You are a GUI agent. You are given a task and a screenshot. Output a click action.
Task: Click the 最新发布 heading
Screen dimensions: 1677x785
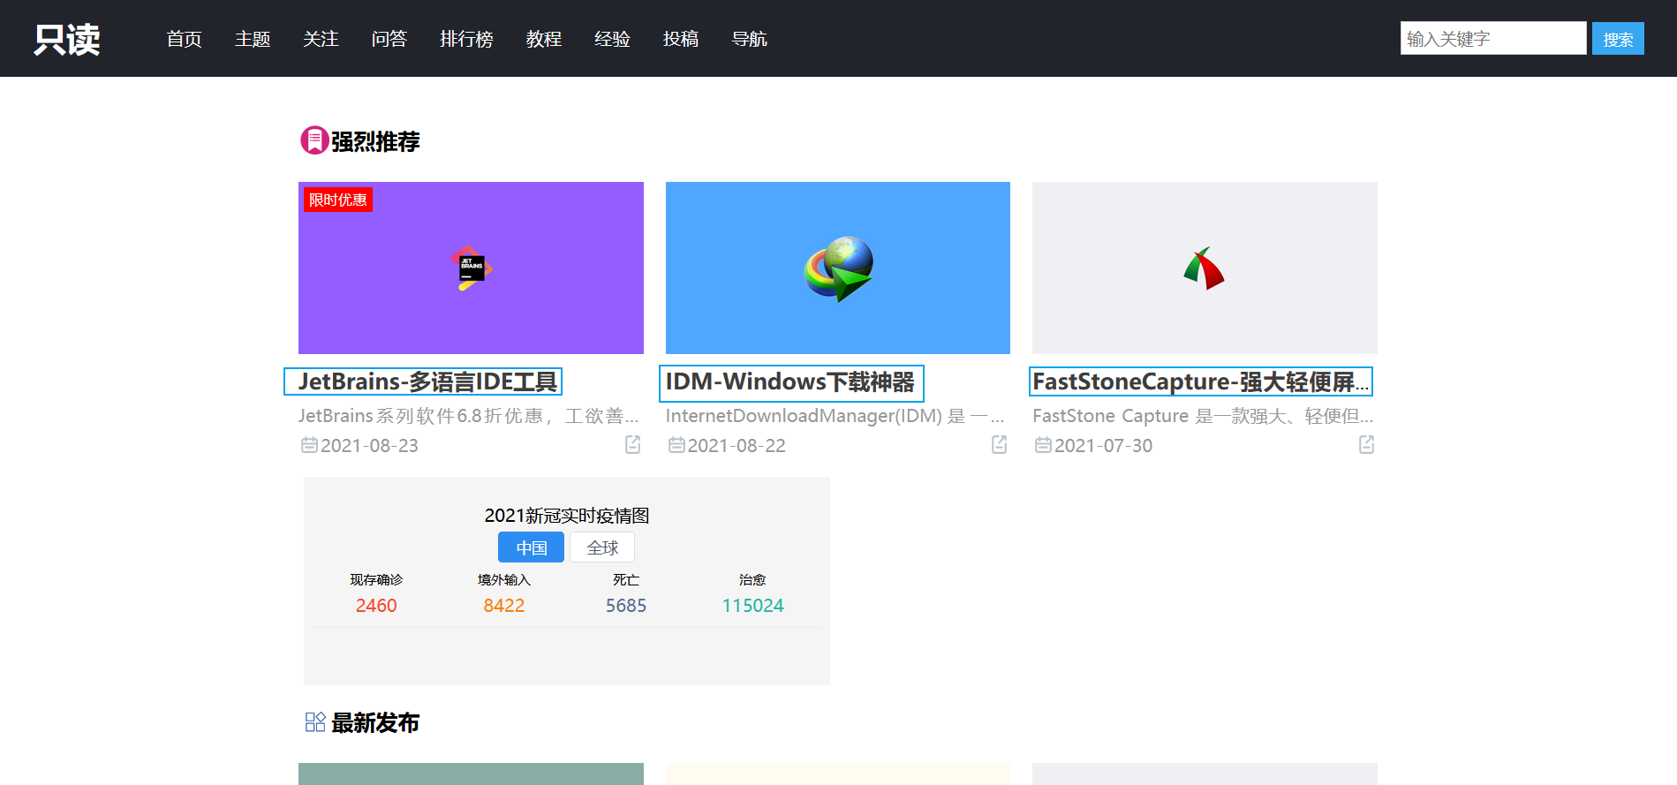point(375,723)
